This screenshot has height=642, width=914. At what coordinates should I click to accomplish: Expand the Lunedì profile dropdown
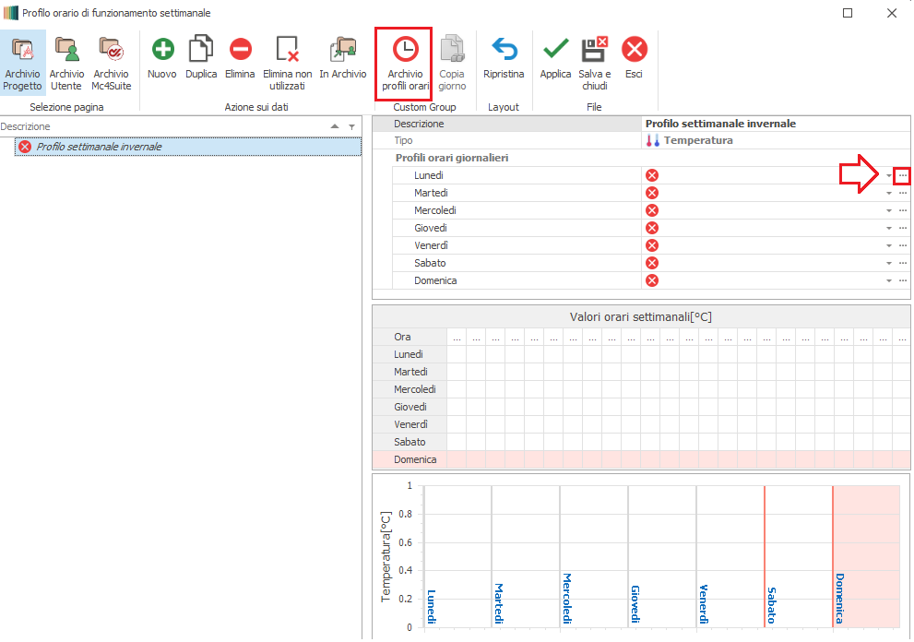pyautogui.click(x=889, y=175)
